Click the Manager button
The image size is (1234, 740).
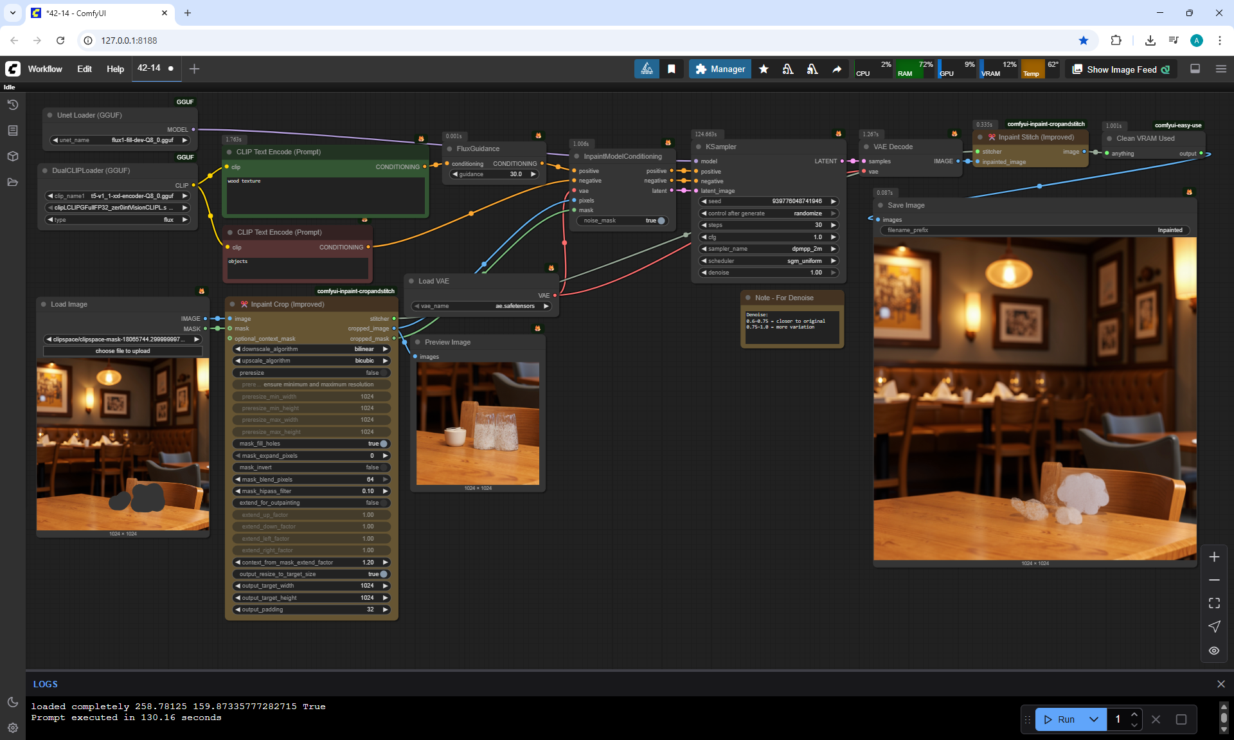point(720,69)
